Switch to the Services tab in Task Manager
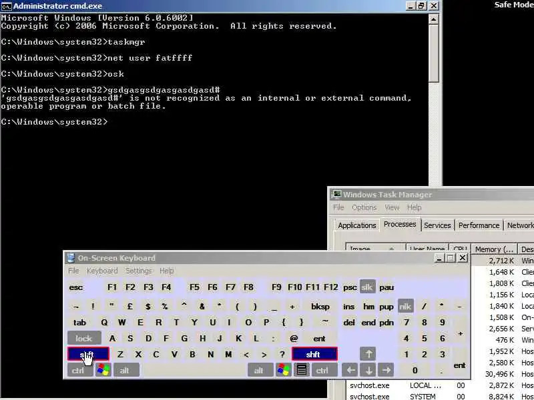Image resolution: width=534 pixels, height=400 pixels. click(437, 225)
